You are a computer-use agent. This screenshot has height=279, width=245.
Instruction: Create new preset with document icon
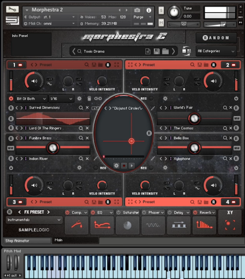click(148, 51)
